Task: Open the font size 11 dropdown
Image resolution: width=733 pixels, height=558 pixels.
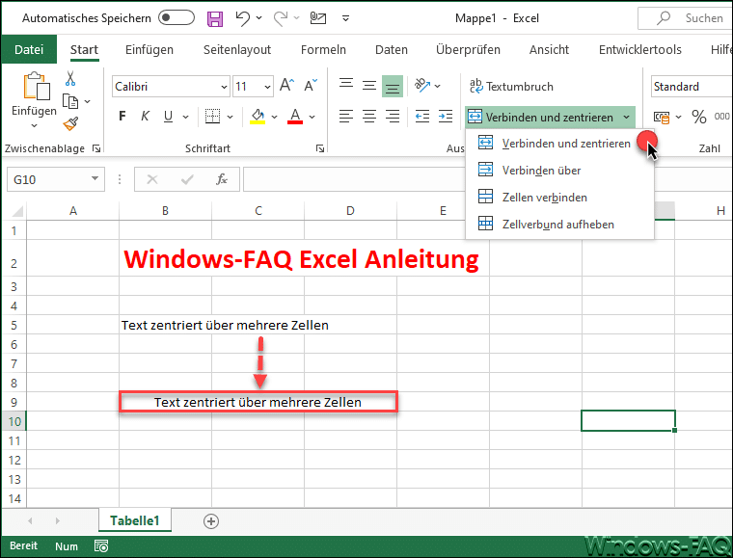Action: pyautogui.click(x=267, y=87)
